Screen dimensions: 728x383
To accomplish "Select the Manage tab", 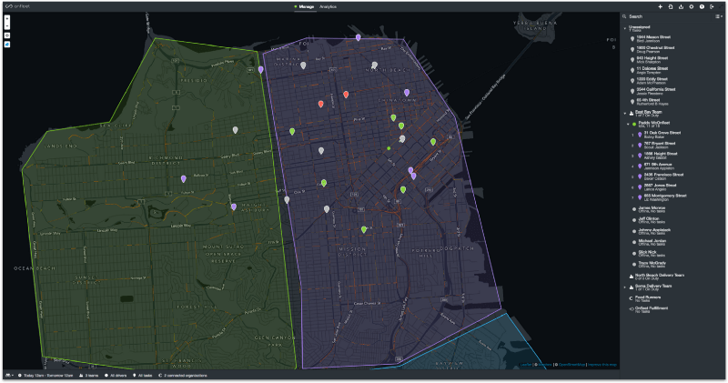I will 304,6.
